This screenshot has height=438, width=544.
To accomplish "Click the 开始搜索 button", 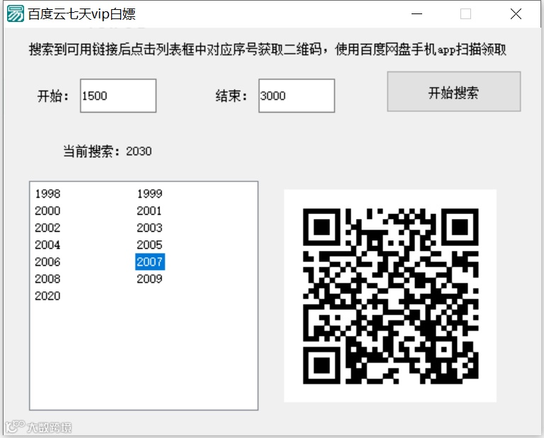I will (454, 91).
